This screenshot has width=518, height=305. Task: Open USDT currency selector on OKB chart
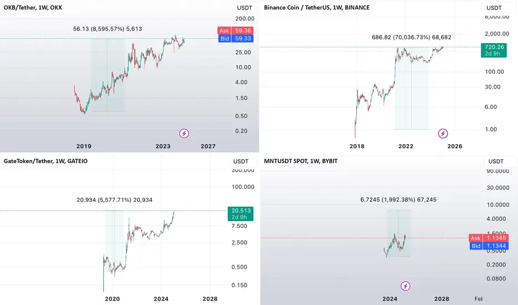[245, 8]
